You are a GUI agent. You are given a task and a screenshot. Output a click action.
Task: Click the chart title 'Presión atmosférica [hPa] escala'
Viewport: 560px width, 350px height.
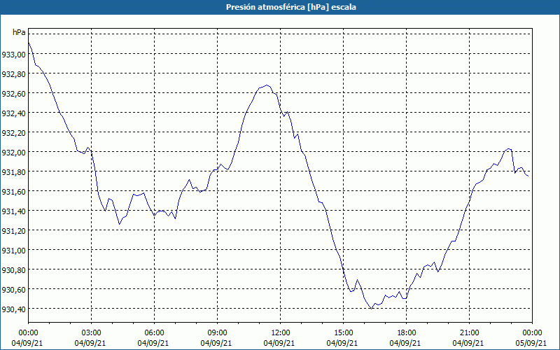pyautogui.click(x=290, y=7)
